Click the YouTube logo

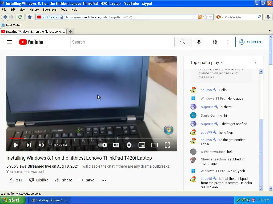click(x=31, y=42)
